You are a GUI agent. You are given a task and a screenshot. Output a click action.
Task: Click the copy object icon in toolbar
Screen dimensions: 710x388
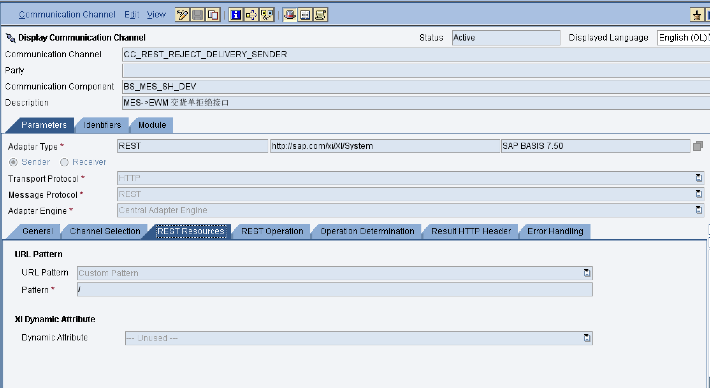point(213,15)
